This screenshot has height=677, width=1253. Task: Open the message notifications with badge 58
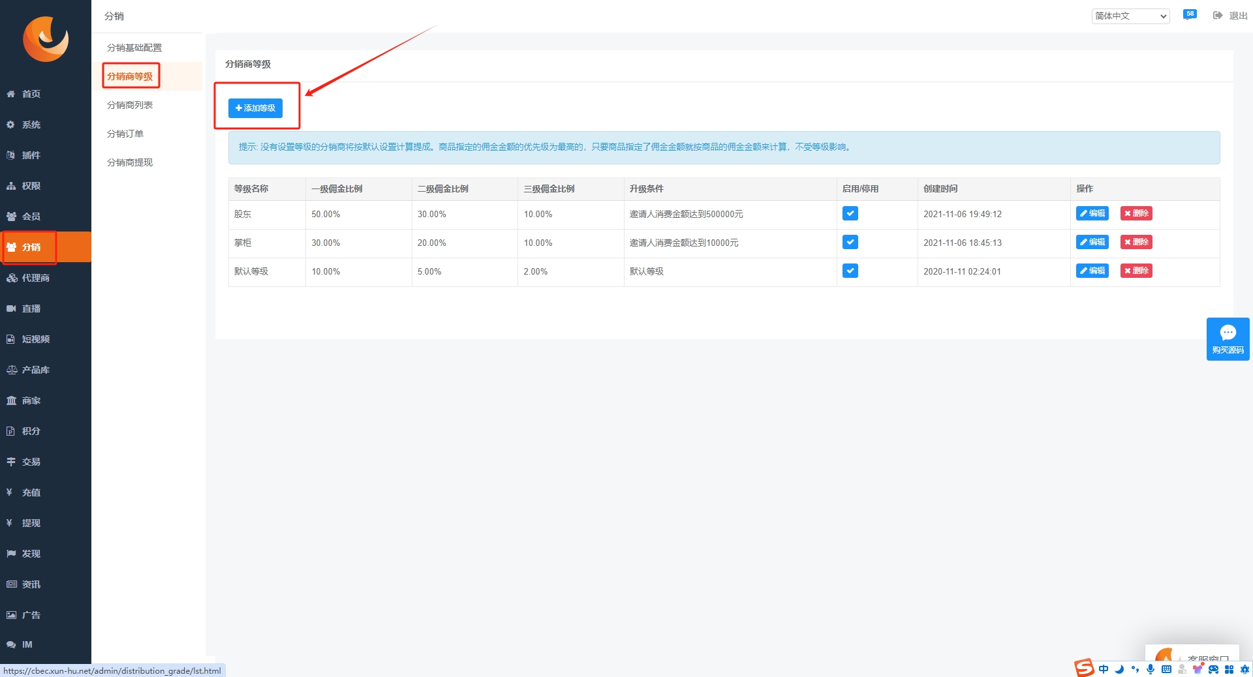1190,15
